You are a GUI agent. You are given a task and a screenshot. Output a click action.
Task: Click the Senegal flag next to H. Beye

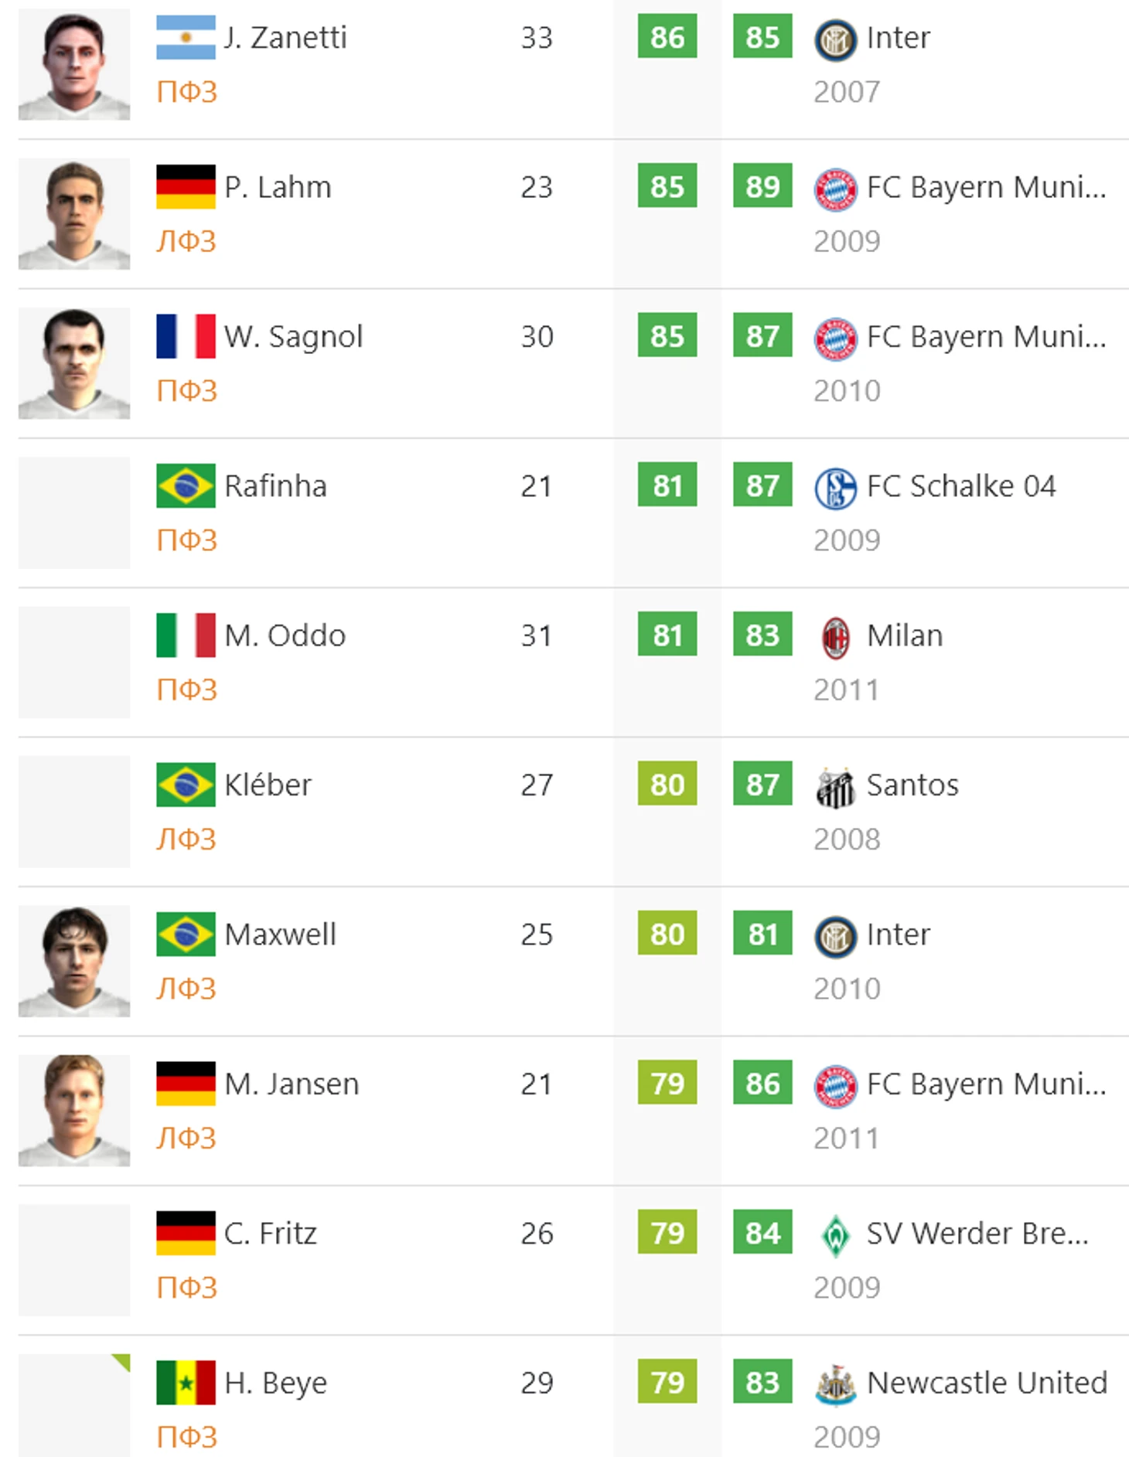pos(186,1382)
